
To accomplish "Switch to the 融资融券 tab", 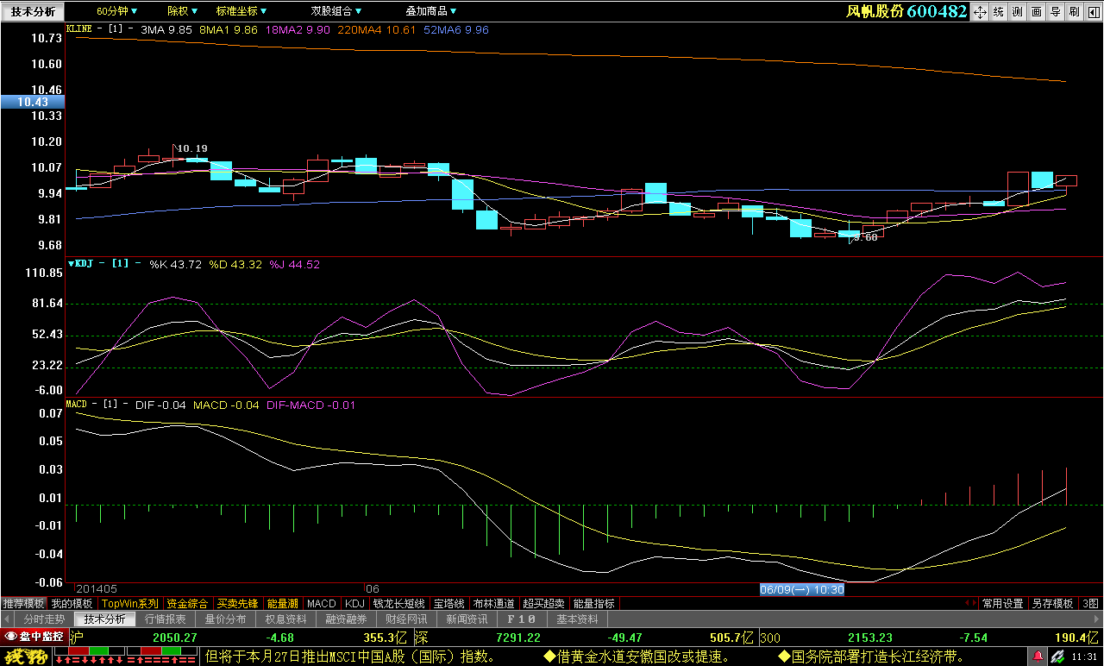I will 346,619.
